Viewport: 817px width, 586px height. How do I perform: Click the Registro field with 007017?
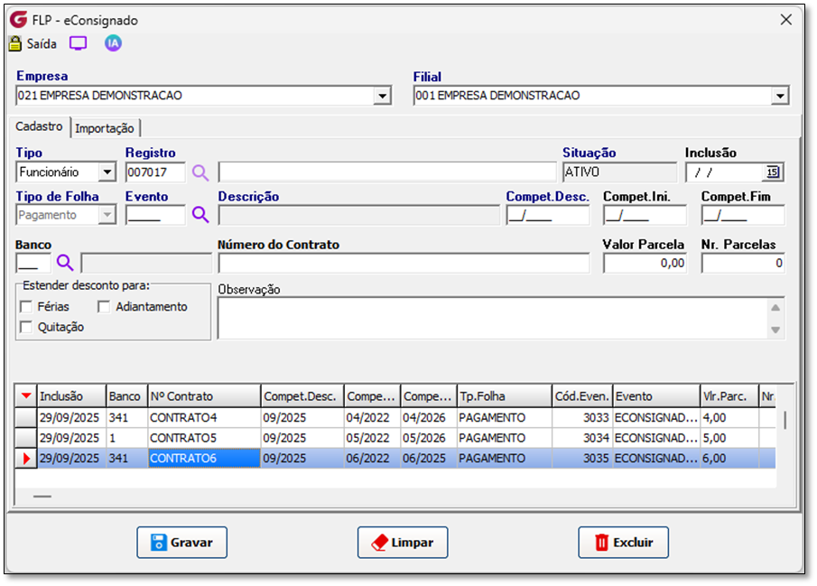[155, 172]
